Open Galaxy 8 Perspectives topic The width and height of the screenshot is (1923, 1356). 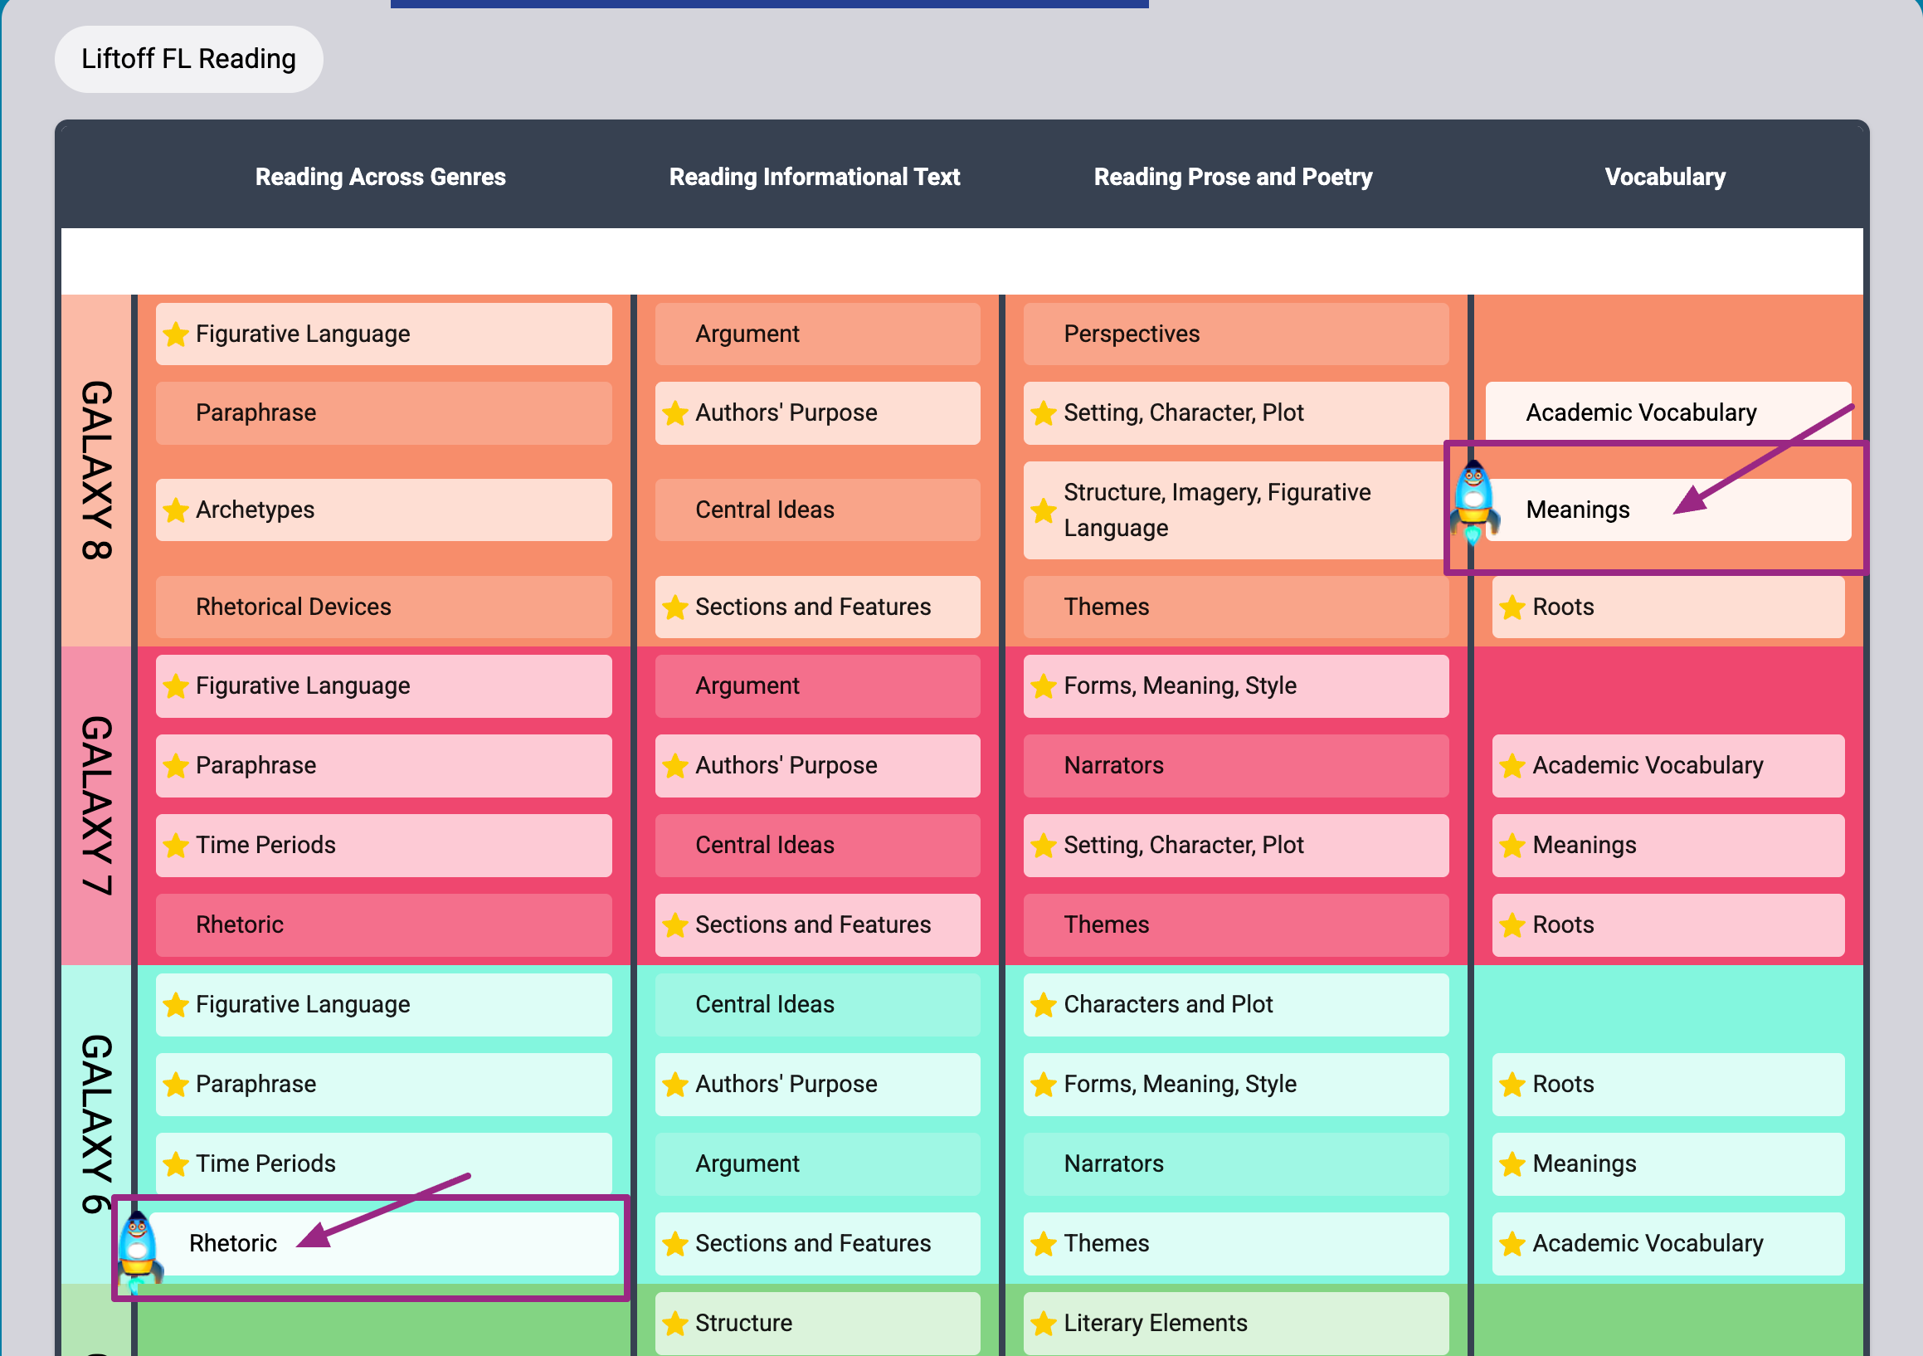[1235, 334]
